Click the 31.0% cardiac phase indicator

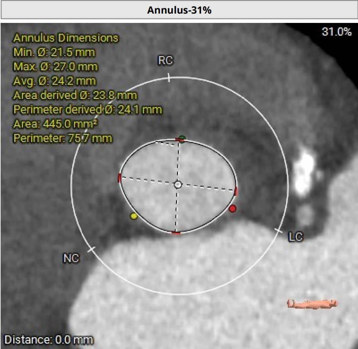point(336,32)
